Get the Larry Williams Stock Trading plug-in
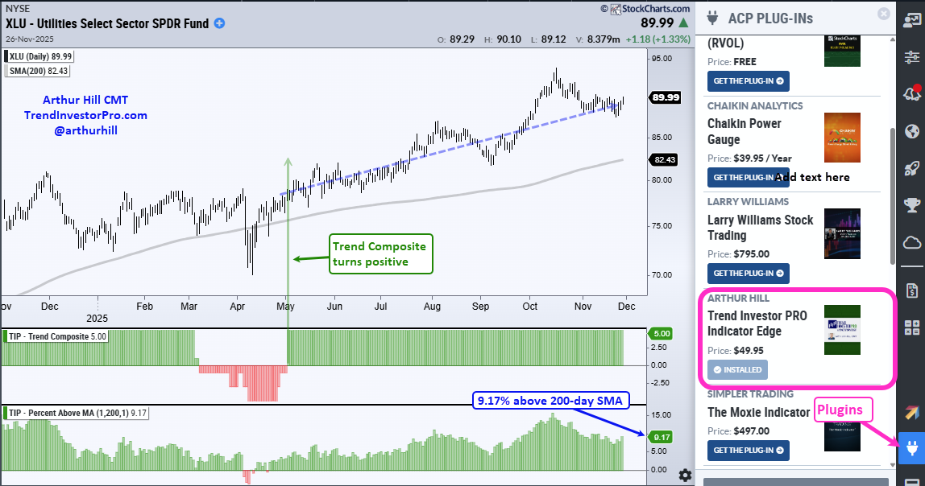925x486 pixels. click(x=748, y=274)
